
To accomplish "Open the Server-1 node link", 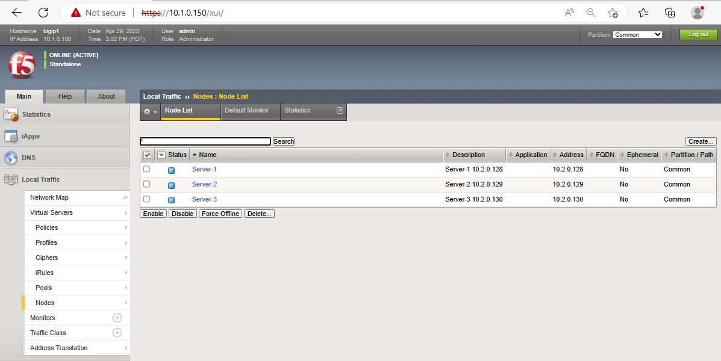I will click(x=204, y=169).
